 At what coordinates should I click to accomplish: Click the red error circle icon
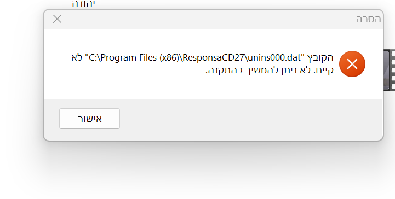point(352,64)
